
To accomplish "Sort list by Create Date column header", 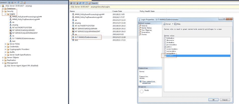I will (117, 11).
